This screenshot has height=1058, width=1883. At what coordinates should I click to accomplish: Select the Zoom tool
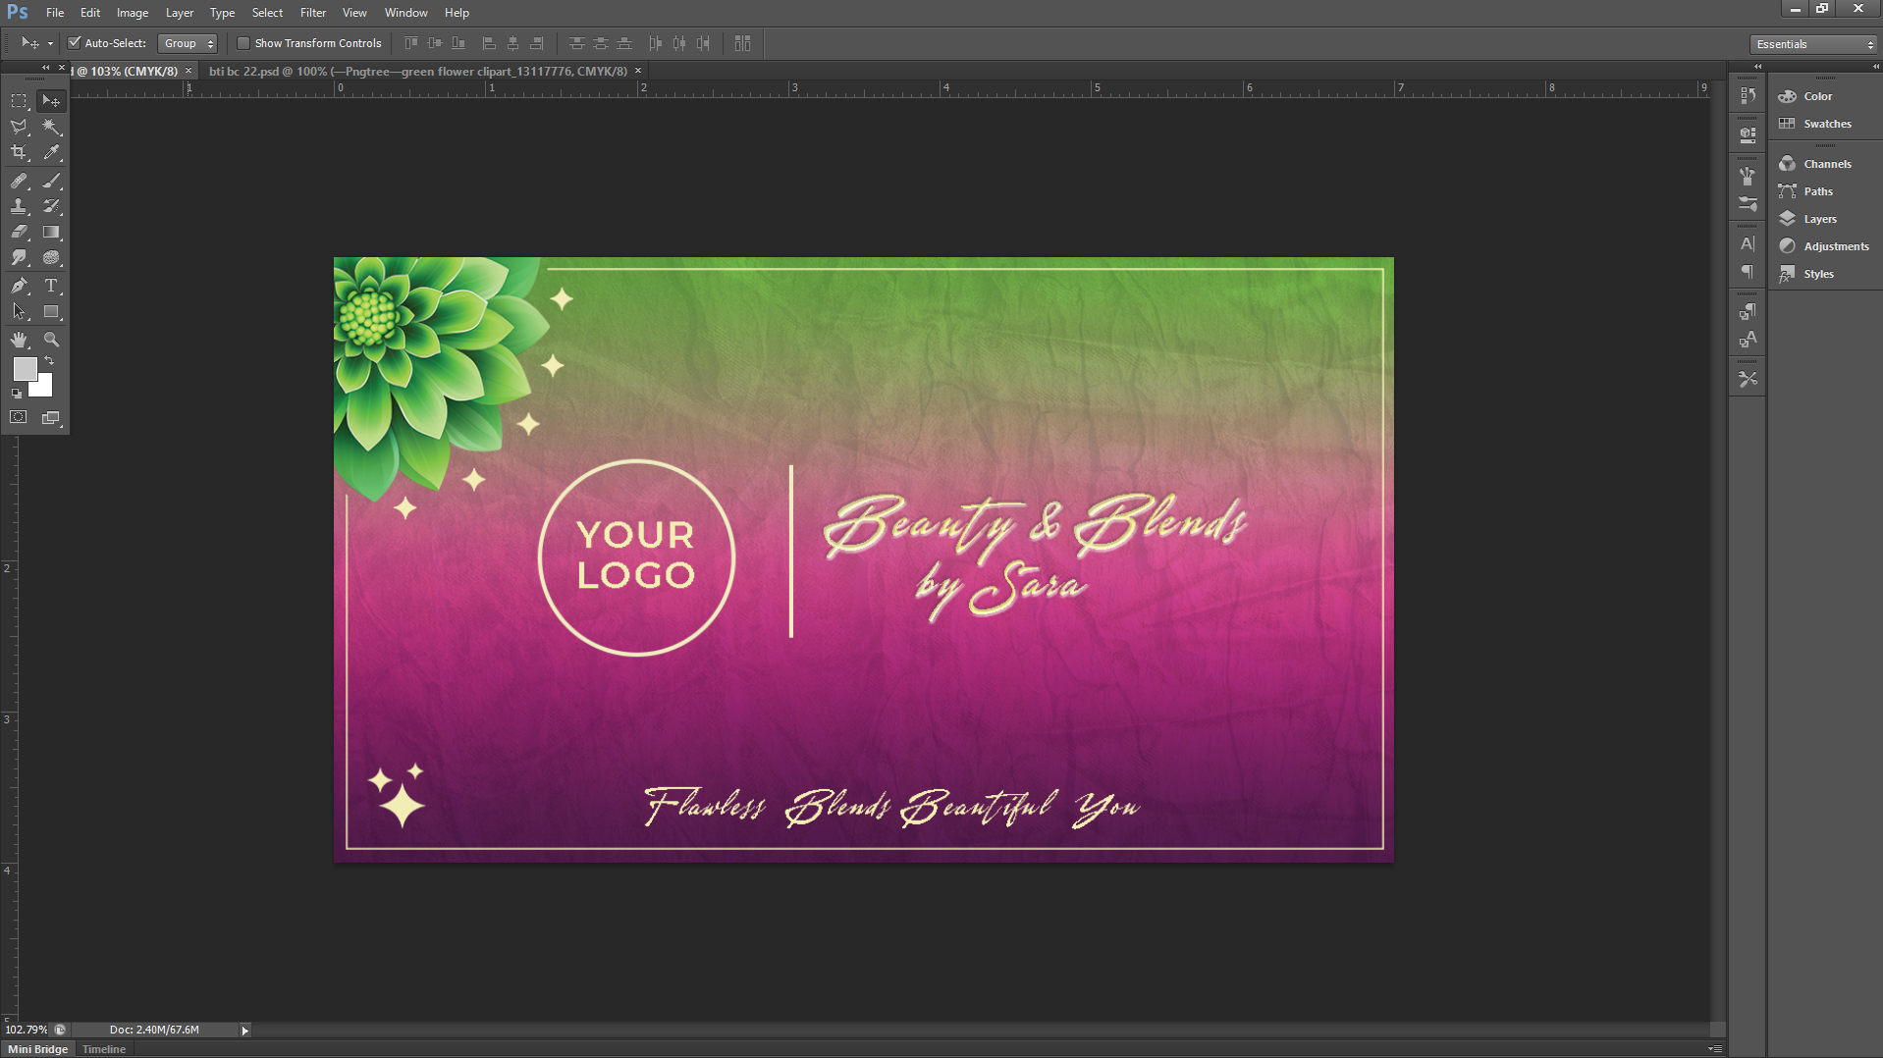pos(51,340)
